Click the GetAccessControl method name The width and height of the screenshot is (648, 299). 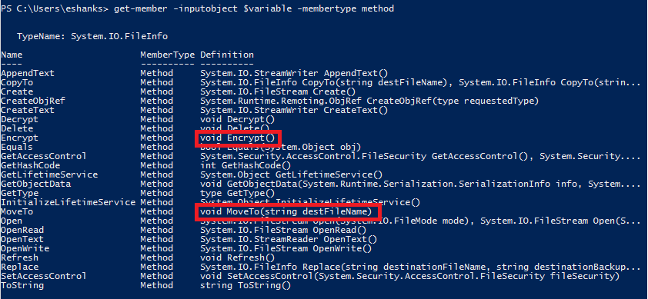point(43,156)
